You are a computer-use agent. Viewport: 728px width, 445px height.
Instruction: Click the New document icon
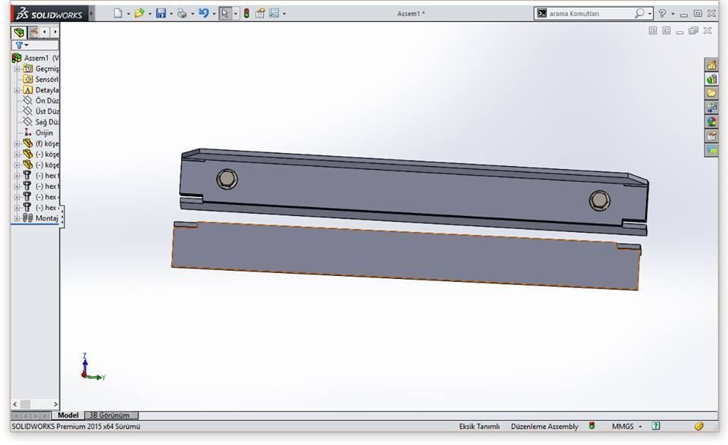[x=118, y=13]
